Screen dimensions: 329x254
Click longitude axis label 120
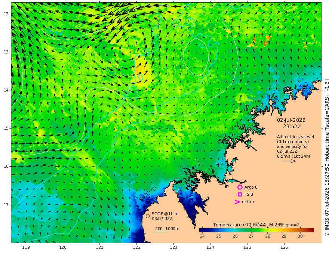click(63, 247)
